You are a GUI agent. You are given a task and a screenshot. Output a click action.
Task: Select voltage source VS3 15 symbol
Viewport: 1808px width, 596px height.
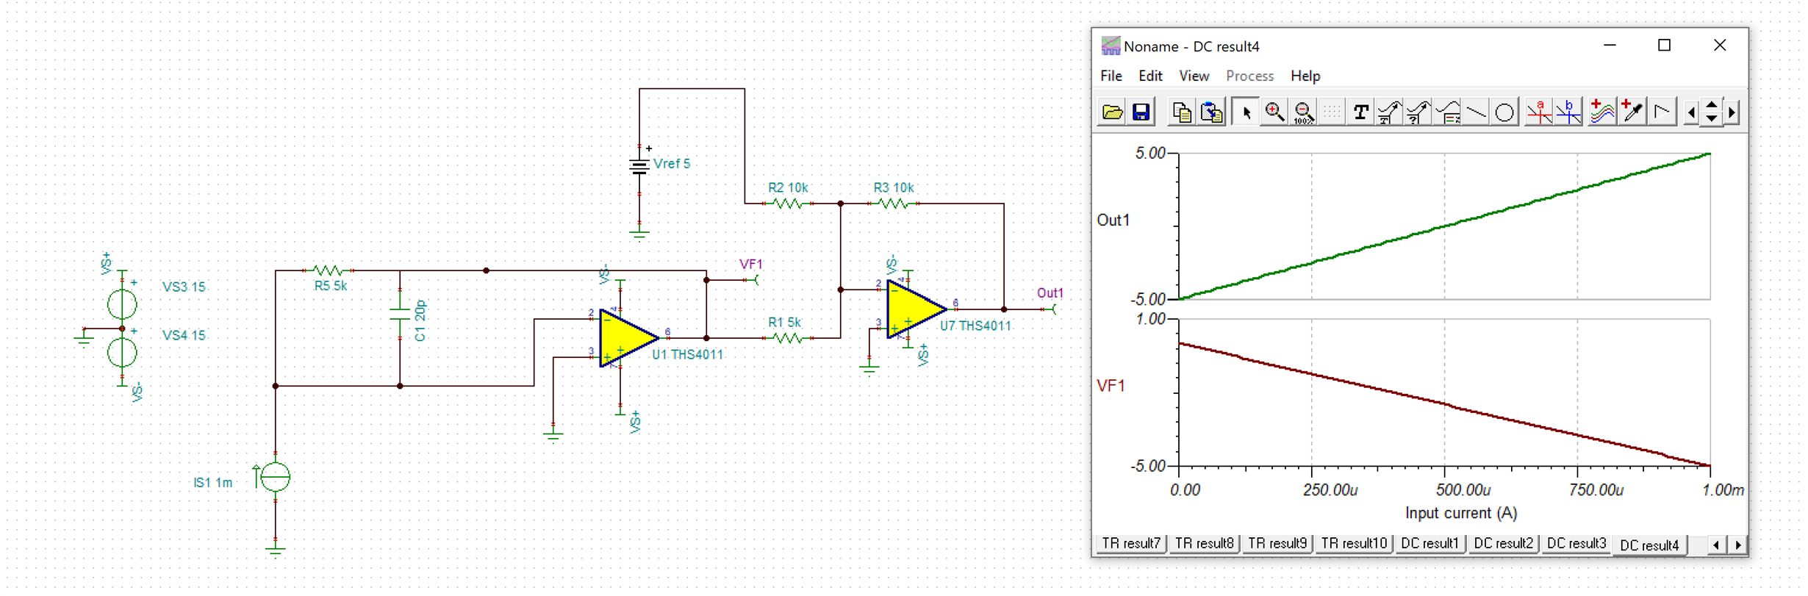[x=122, y=304]
